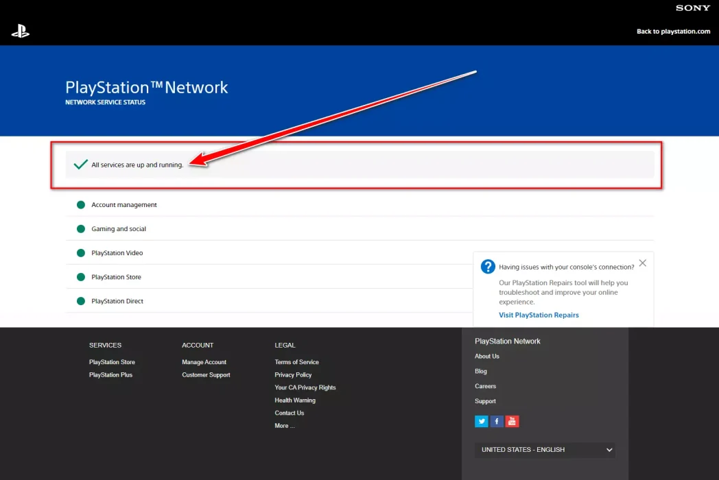This screenshot has width=719, height=480.
Task: Click PlayStation Direct green status dot
Action: pyautogui.click(x=81, y=301)
